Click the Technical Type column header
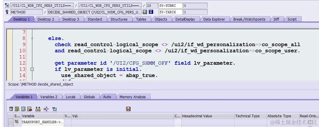The height and width of the screenshot is (127, 319). pyautogui.click(x=250, y=116)
